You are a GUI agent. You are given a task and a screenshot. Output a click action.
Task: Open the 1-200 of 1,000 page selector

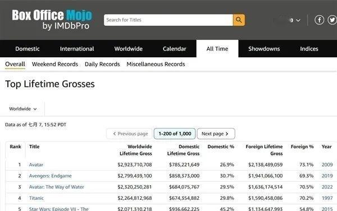[x=175, y=134]
